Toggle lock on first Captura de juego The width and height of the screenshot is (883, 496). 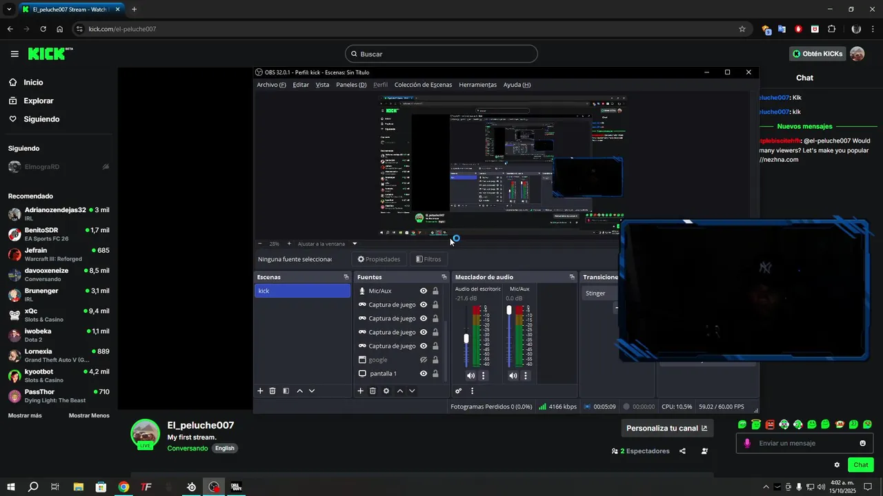pos(435,304)
